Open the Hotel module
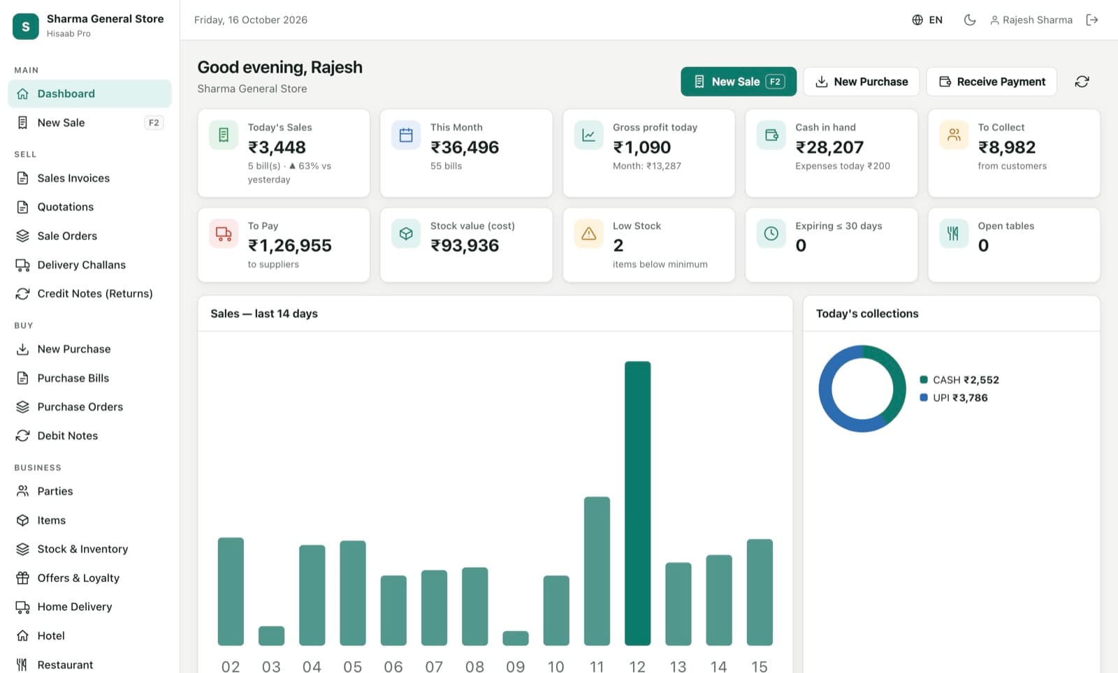The image size is (1118, 673). (x=89, y=636)
